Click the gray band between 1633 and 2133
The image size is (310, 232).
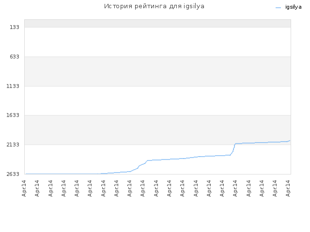tap(157, 130)
